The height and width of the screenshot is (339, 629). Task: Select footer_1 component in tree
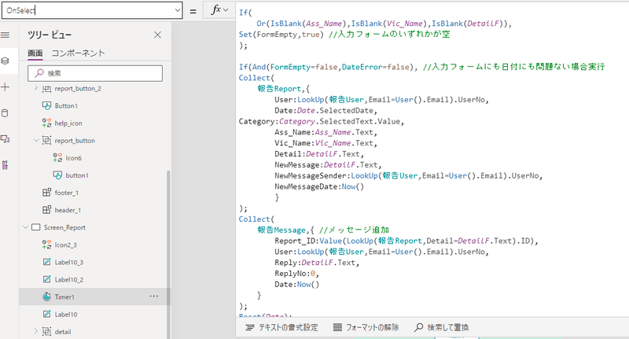click(67, 193)
